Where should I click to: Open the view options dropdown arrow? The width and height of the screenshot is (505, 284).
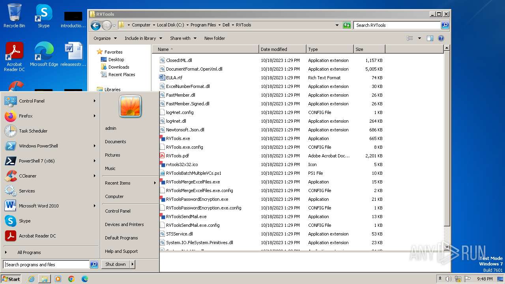(419, 38)
